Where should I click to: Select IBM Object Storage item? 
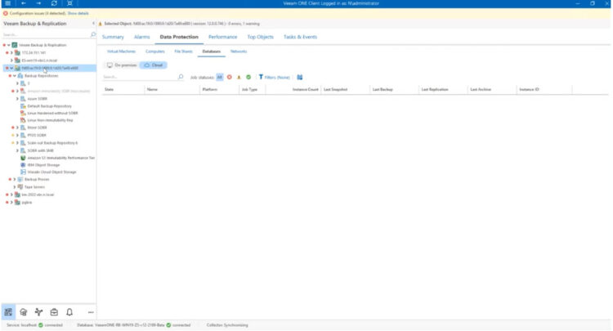coord(43,165)
